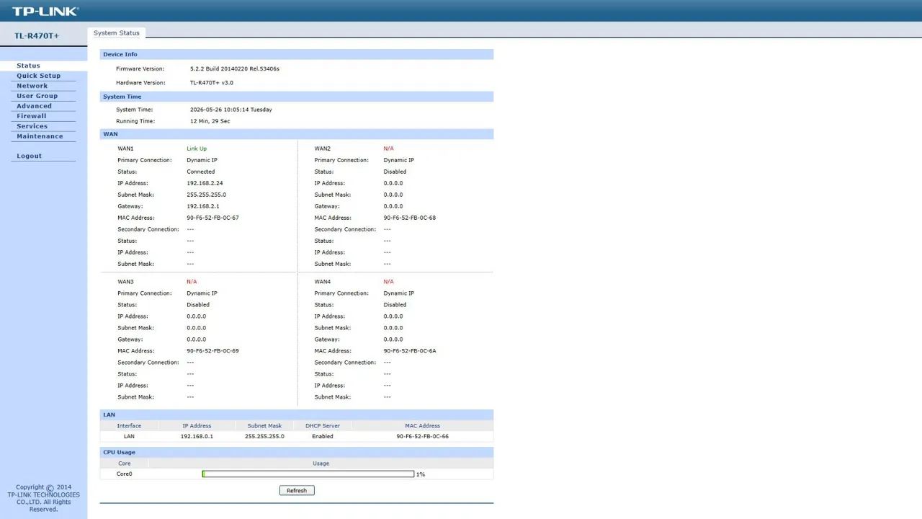Open the Status menu item
922x519 pixels.
tap(28, 66)
